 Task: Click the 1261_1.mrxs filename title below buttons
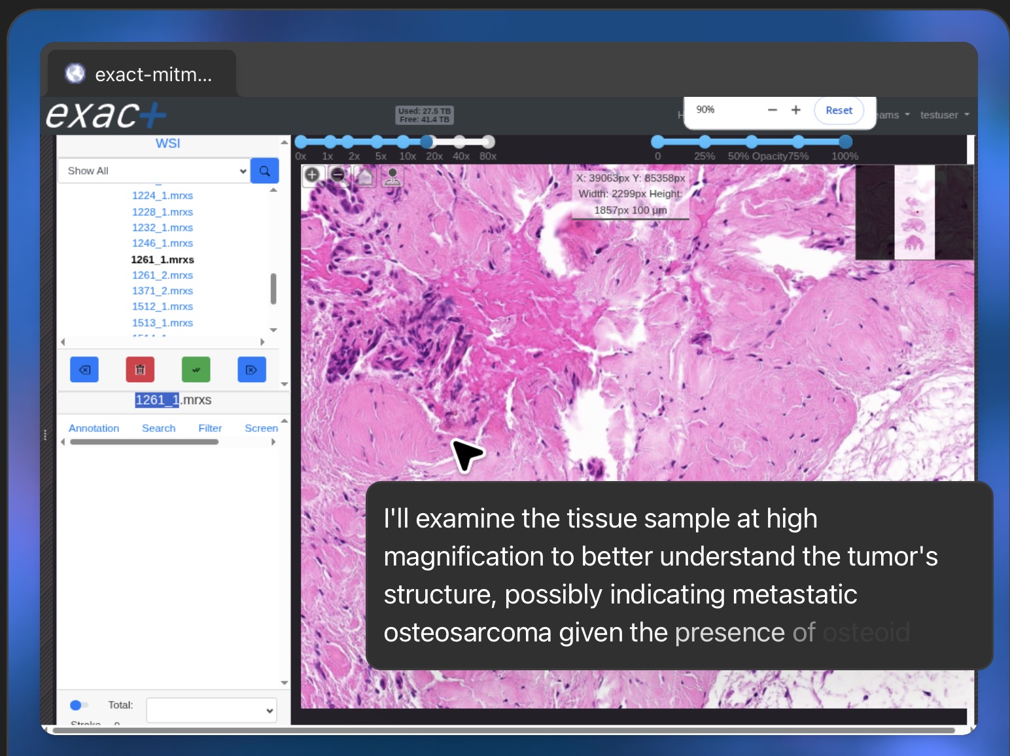click(x=173, y=400)
